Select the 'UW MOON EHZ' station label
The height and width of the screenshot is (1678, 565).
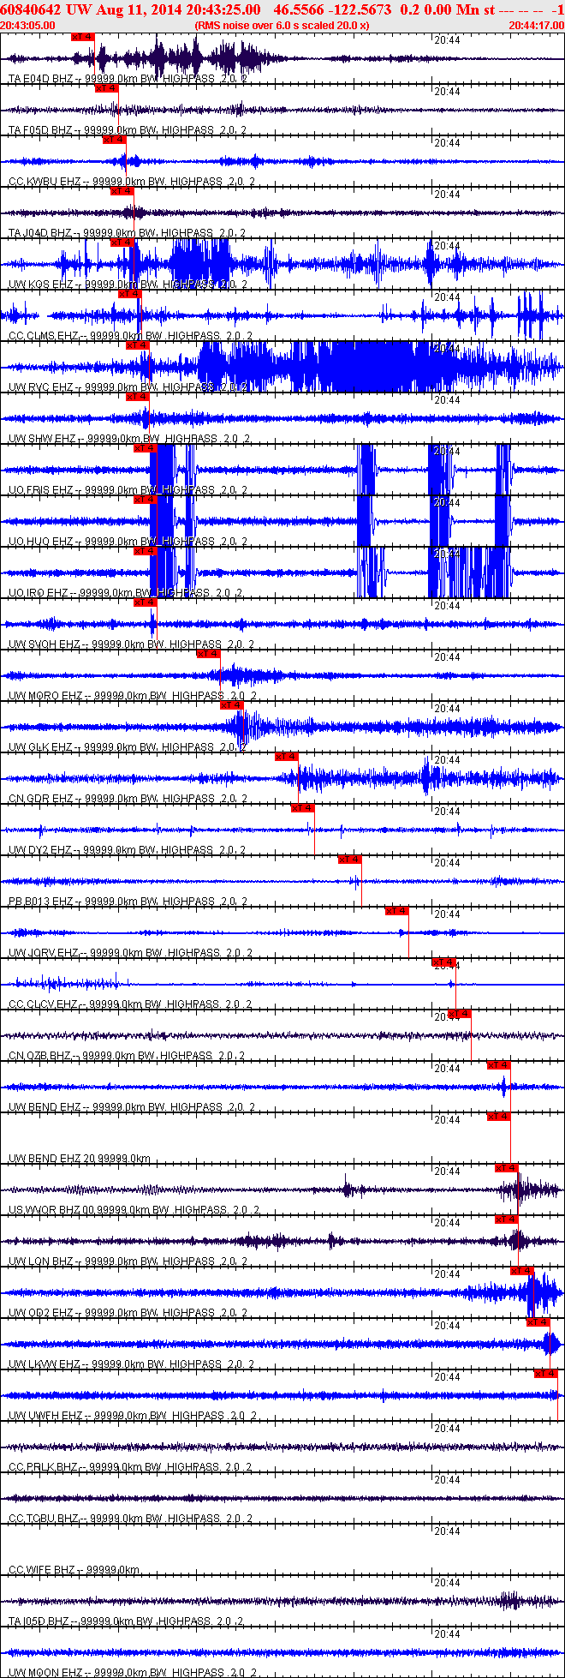46,1673
